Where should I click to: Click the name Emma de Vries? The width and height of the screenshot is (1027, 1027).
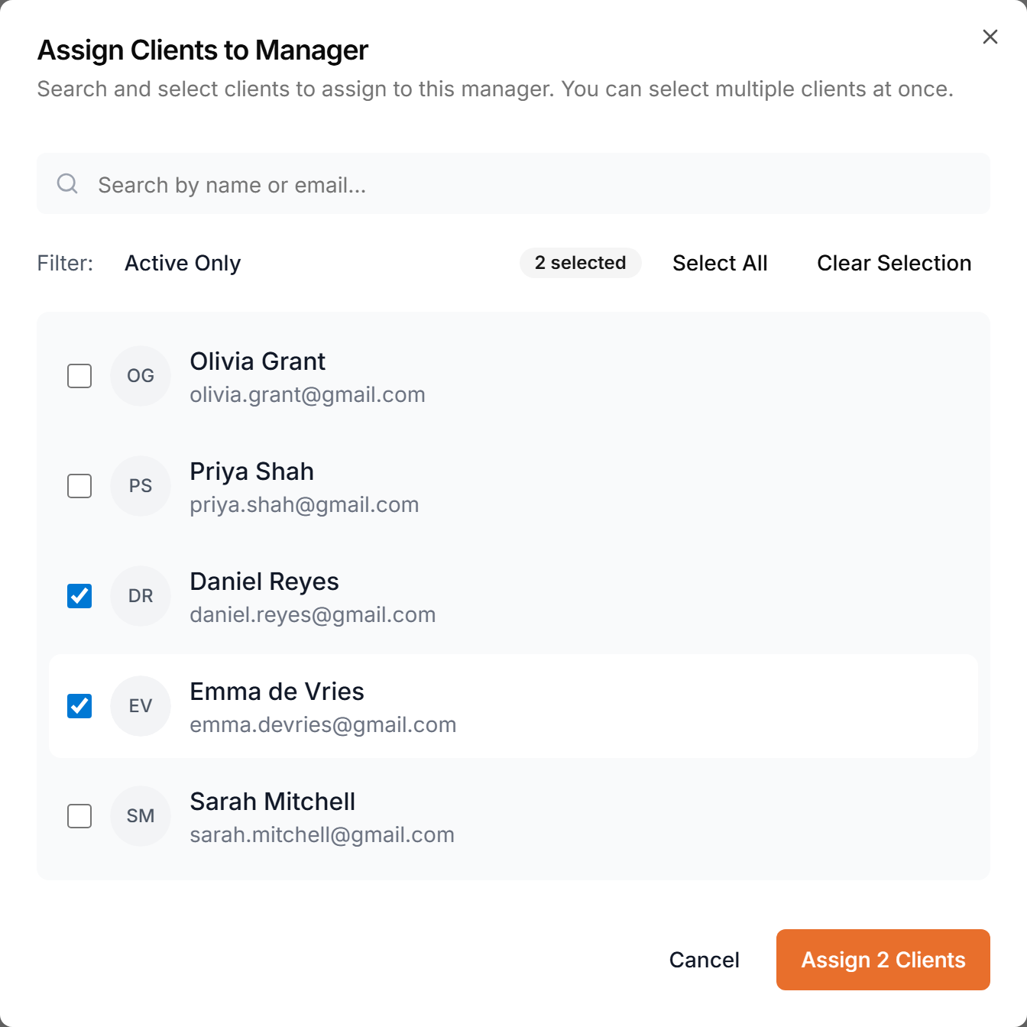(277, 692)
